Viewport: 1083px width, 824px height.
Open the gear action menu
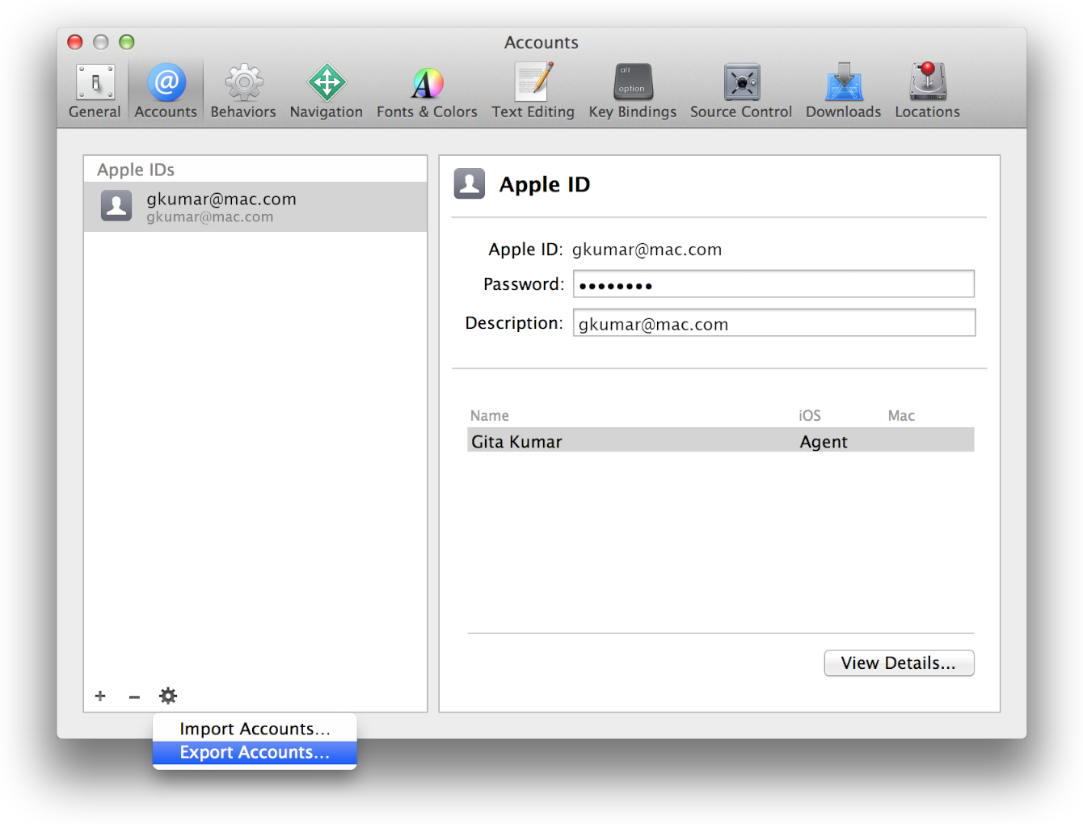click(168, 696)
